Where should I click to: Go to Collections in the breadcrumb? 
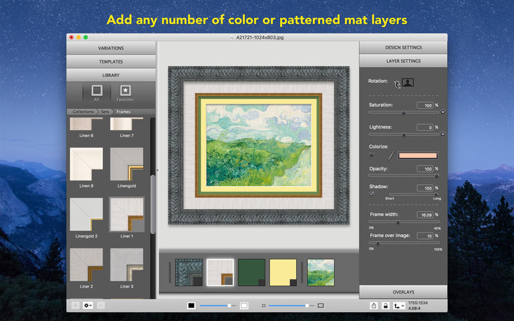pos(83,112)
